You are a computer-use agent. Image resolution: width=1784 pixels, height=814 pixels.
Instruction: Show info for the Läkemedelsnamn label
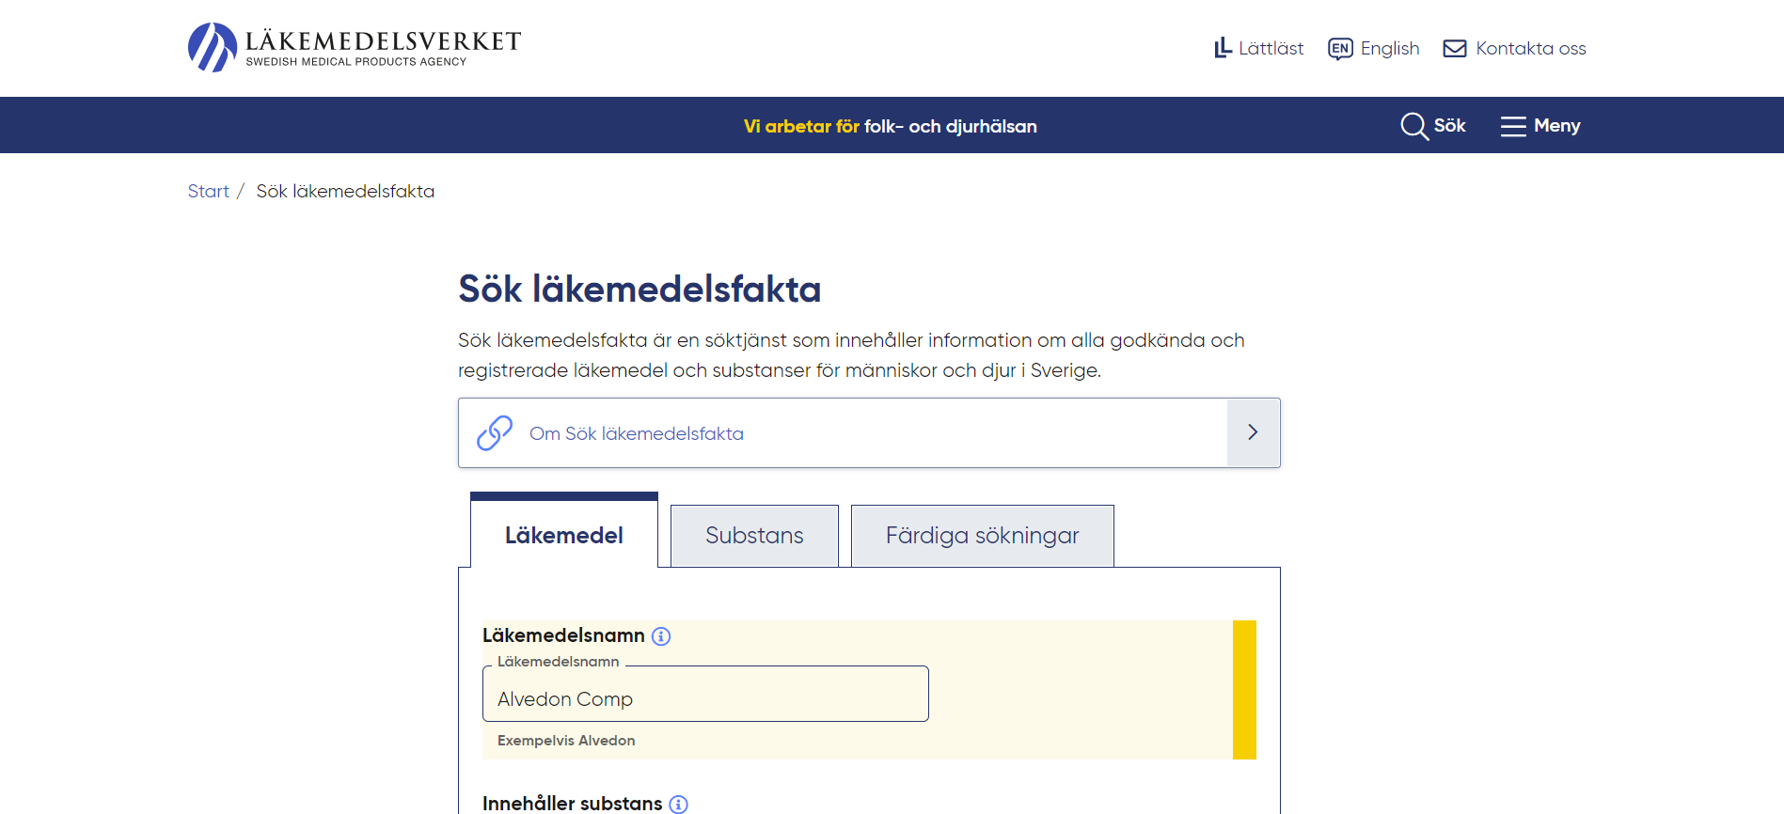tap(661, 636)
